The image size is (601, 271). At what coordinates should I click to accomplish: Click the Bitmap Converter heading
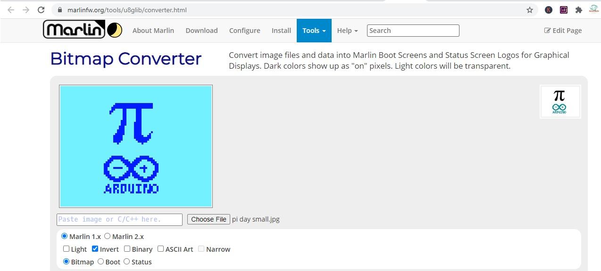[x=125, y=59]
